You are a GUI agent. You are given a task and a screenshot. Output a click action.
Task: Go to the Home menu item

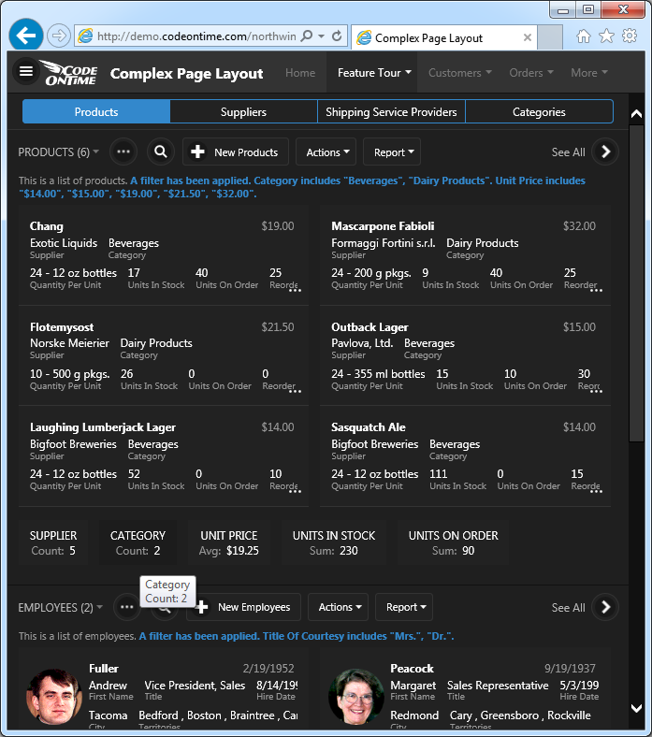(300, 73)
